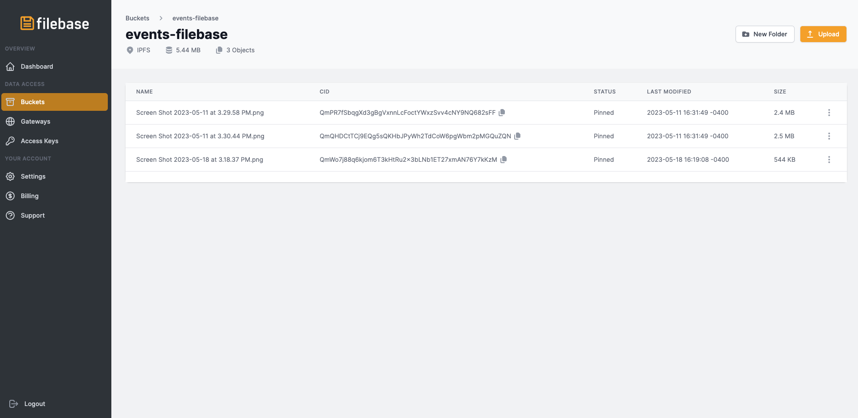Viewport: 858px width, 418px height.
Task: Sort by SIZE column header
Action: click(x=780, y=92)
